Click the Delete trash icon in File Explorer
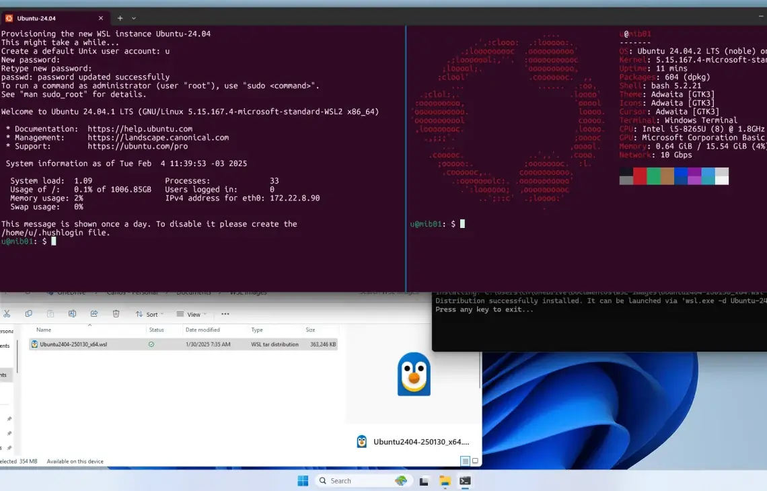 (116, 314)
